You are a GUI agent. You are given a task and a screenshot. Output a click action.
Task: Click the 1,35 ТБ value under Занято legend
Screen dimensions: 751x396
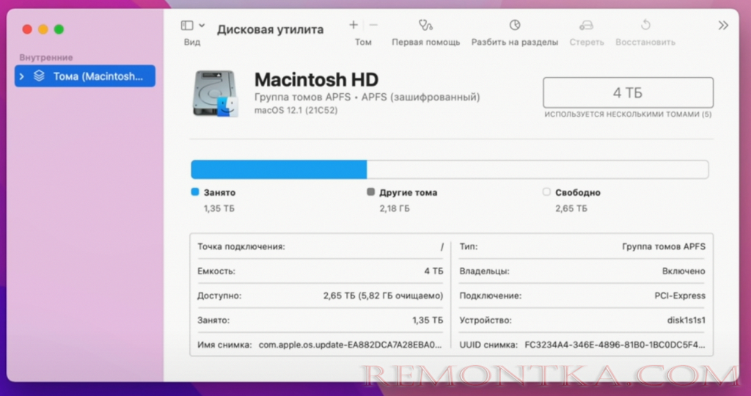coord(219,209)
